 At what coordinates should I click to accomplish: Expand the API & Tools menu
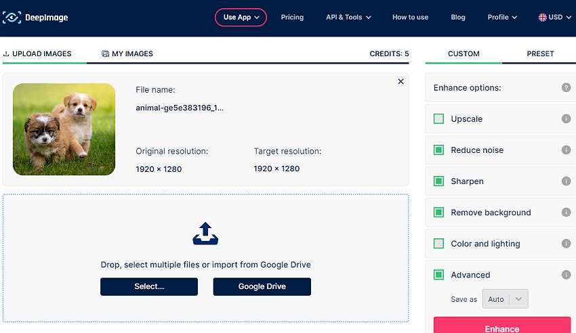(348, 18)
